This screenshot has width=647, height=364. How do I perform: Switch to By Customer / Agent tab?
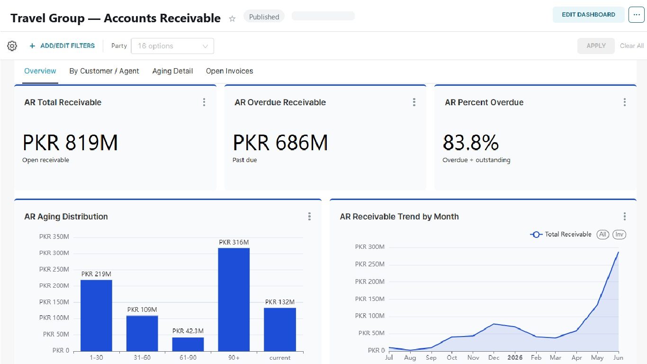coord(104,71)
